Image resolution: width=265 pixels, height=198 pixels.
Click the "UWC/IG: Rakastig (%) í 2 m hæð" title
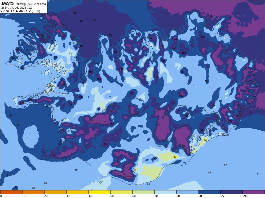coord(23,4)
